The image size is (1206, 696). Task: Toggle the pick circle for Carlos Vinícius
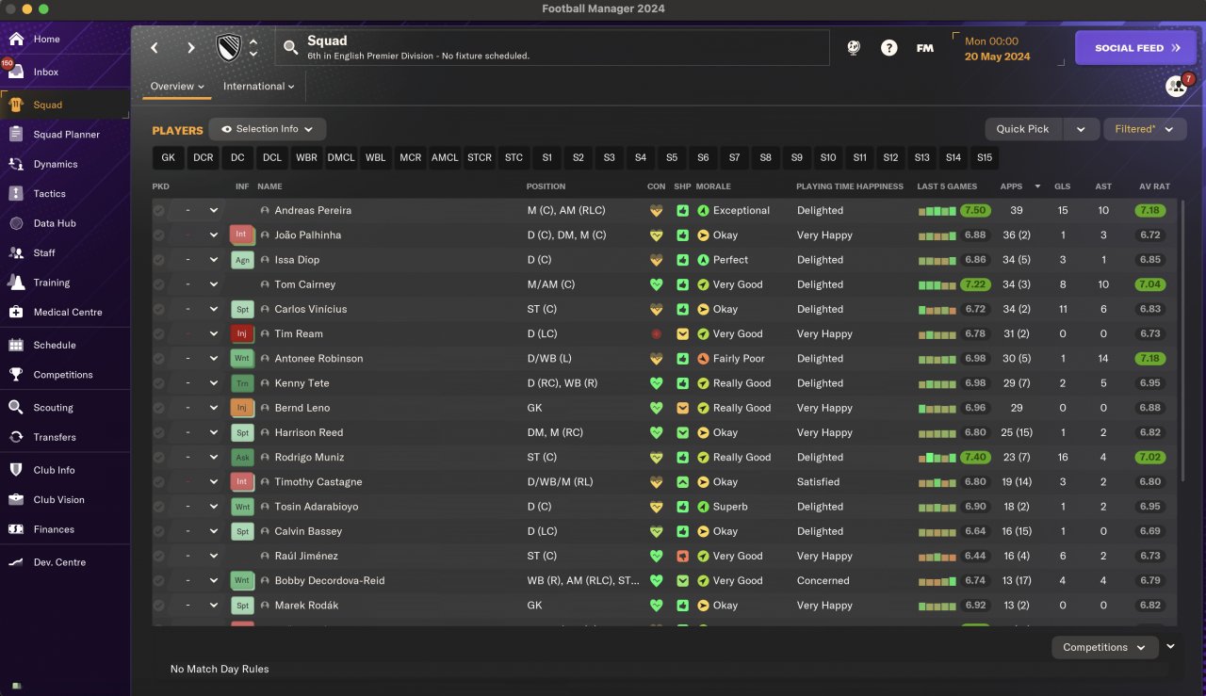tap(158, 309)
